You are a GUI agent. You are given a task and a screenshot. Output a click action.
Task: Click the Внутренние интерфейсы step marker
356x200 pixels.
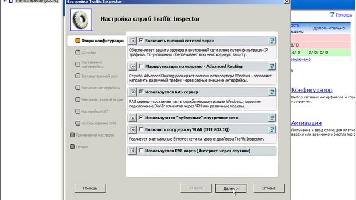[x=78, y=64]
